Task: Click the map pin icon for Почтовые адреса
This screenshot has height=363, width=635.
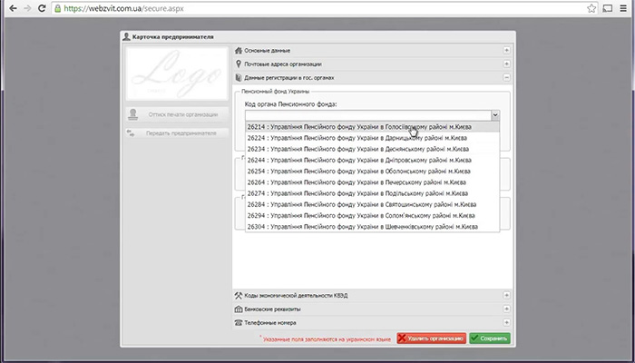Action: coord(239,64)
